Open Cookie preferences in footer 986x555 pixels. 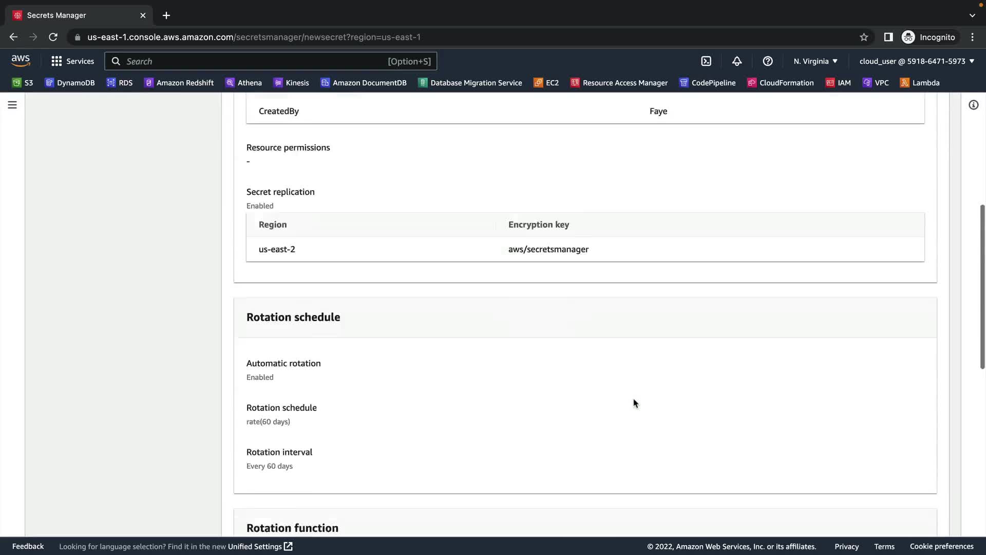point(941,546)
